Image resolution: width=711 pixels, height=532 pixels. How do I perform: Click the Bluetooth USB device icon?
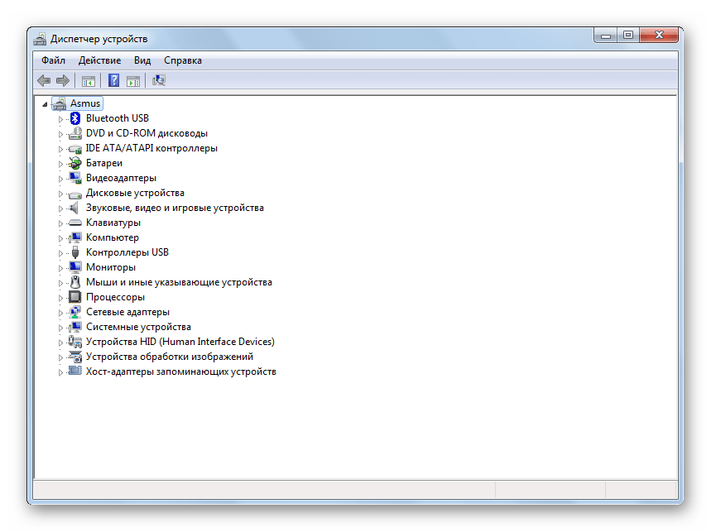tap(75, 118)
